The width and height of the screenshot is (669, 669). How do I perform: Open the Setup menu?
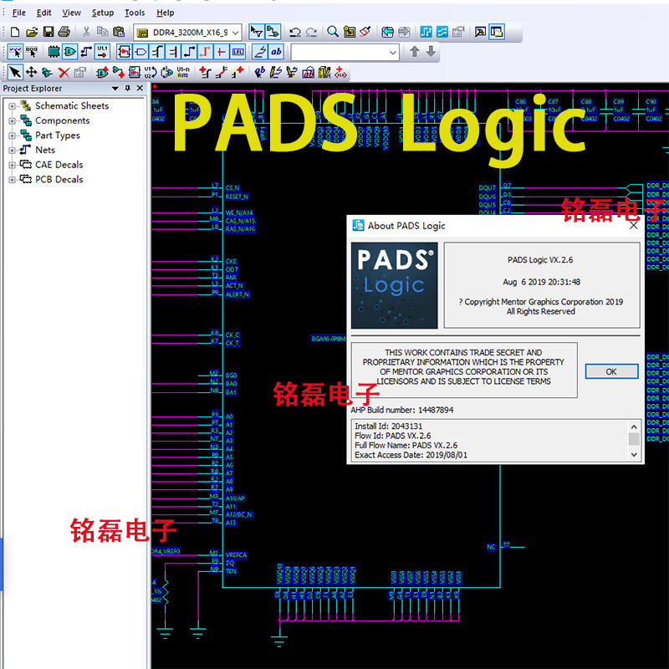[103, 13]
